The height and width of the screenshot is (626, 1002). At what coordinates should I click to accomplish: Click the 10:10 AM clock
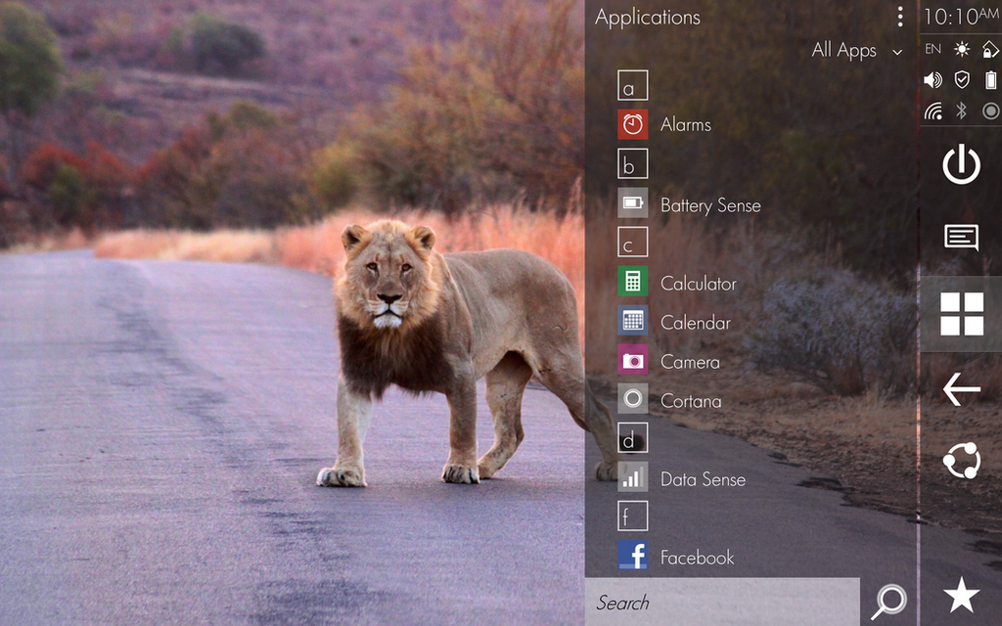pyautogui.click(x=961, y=16)
